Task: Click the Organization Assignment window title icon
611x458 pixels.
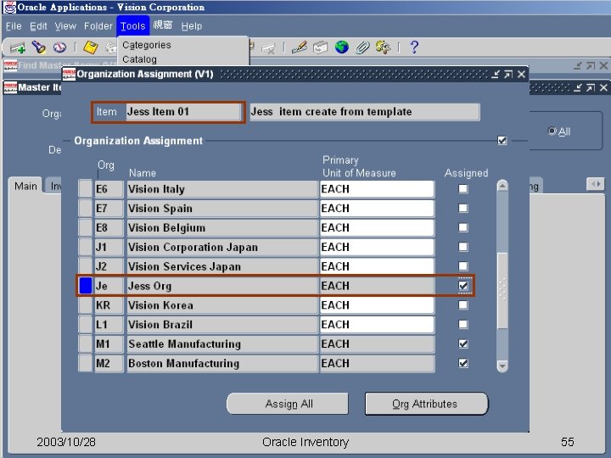Action: (x=69, y=74)
